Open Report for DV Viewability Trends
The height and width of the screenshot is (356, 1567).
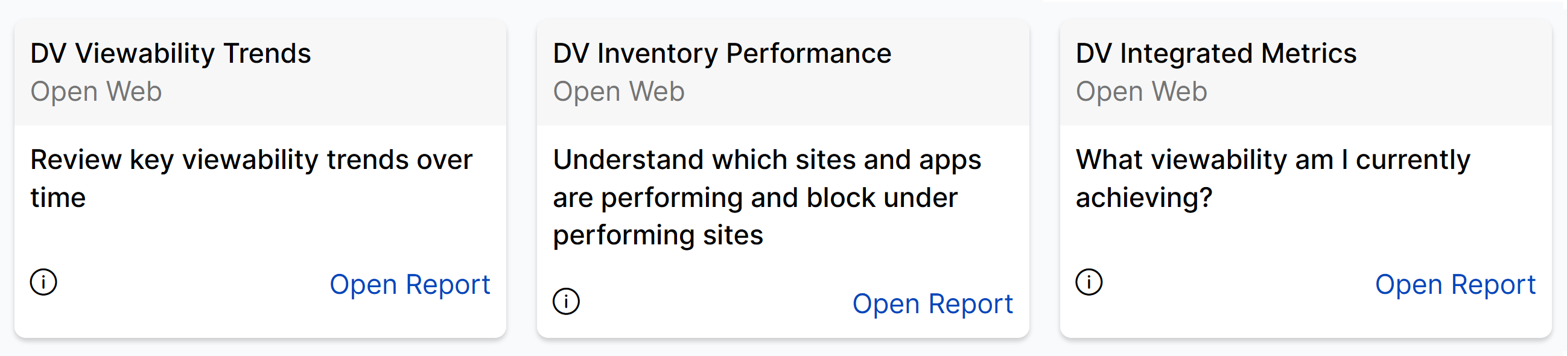pyautogui.click(x=409, y=285)
